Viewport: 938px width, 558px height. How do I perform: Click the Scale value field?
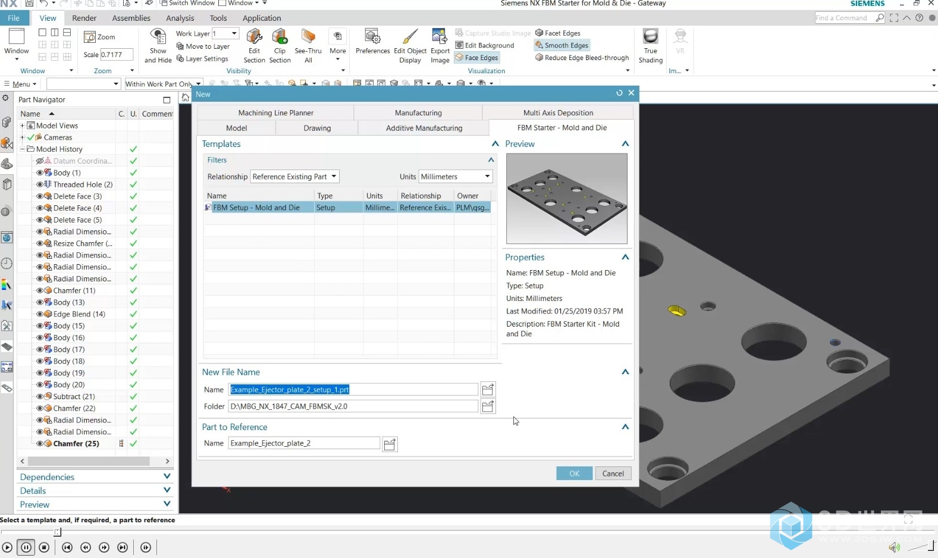tap(115, 55)
